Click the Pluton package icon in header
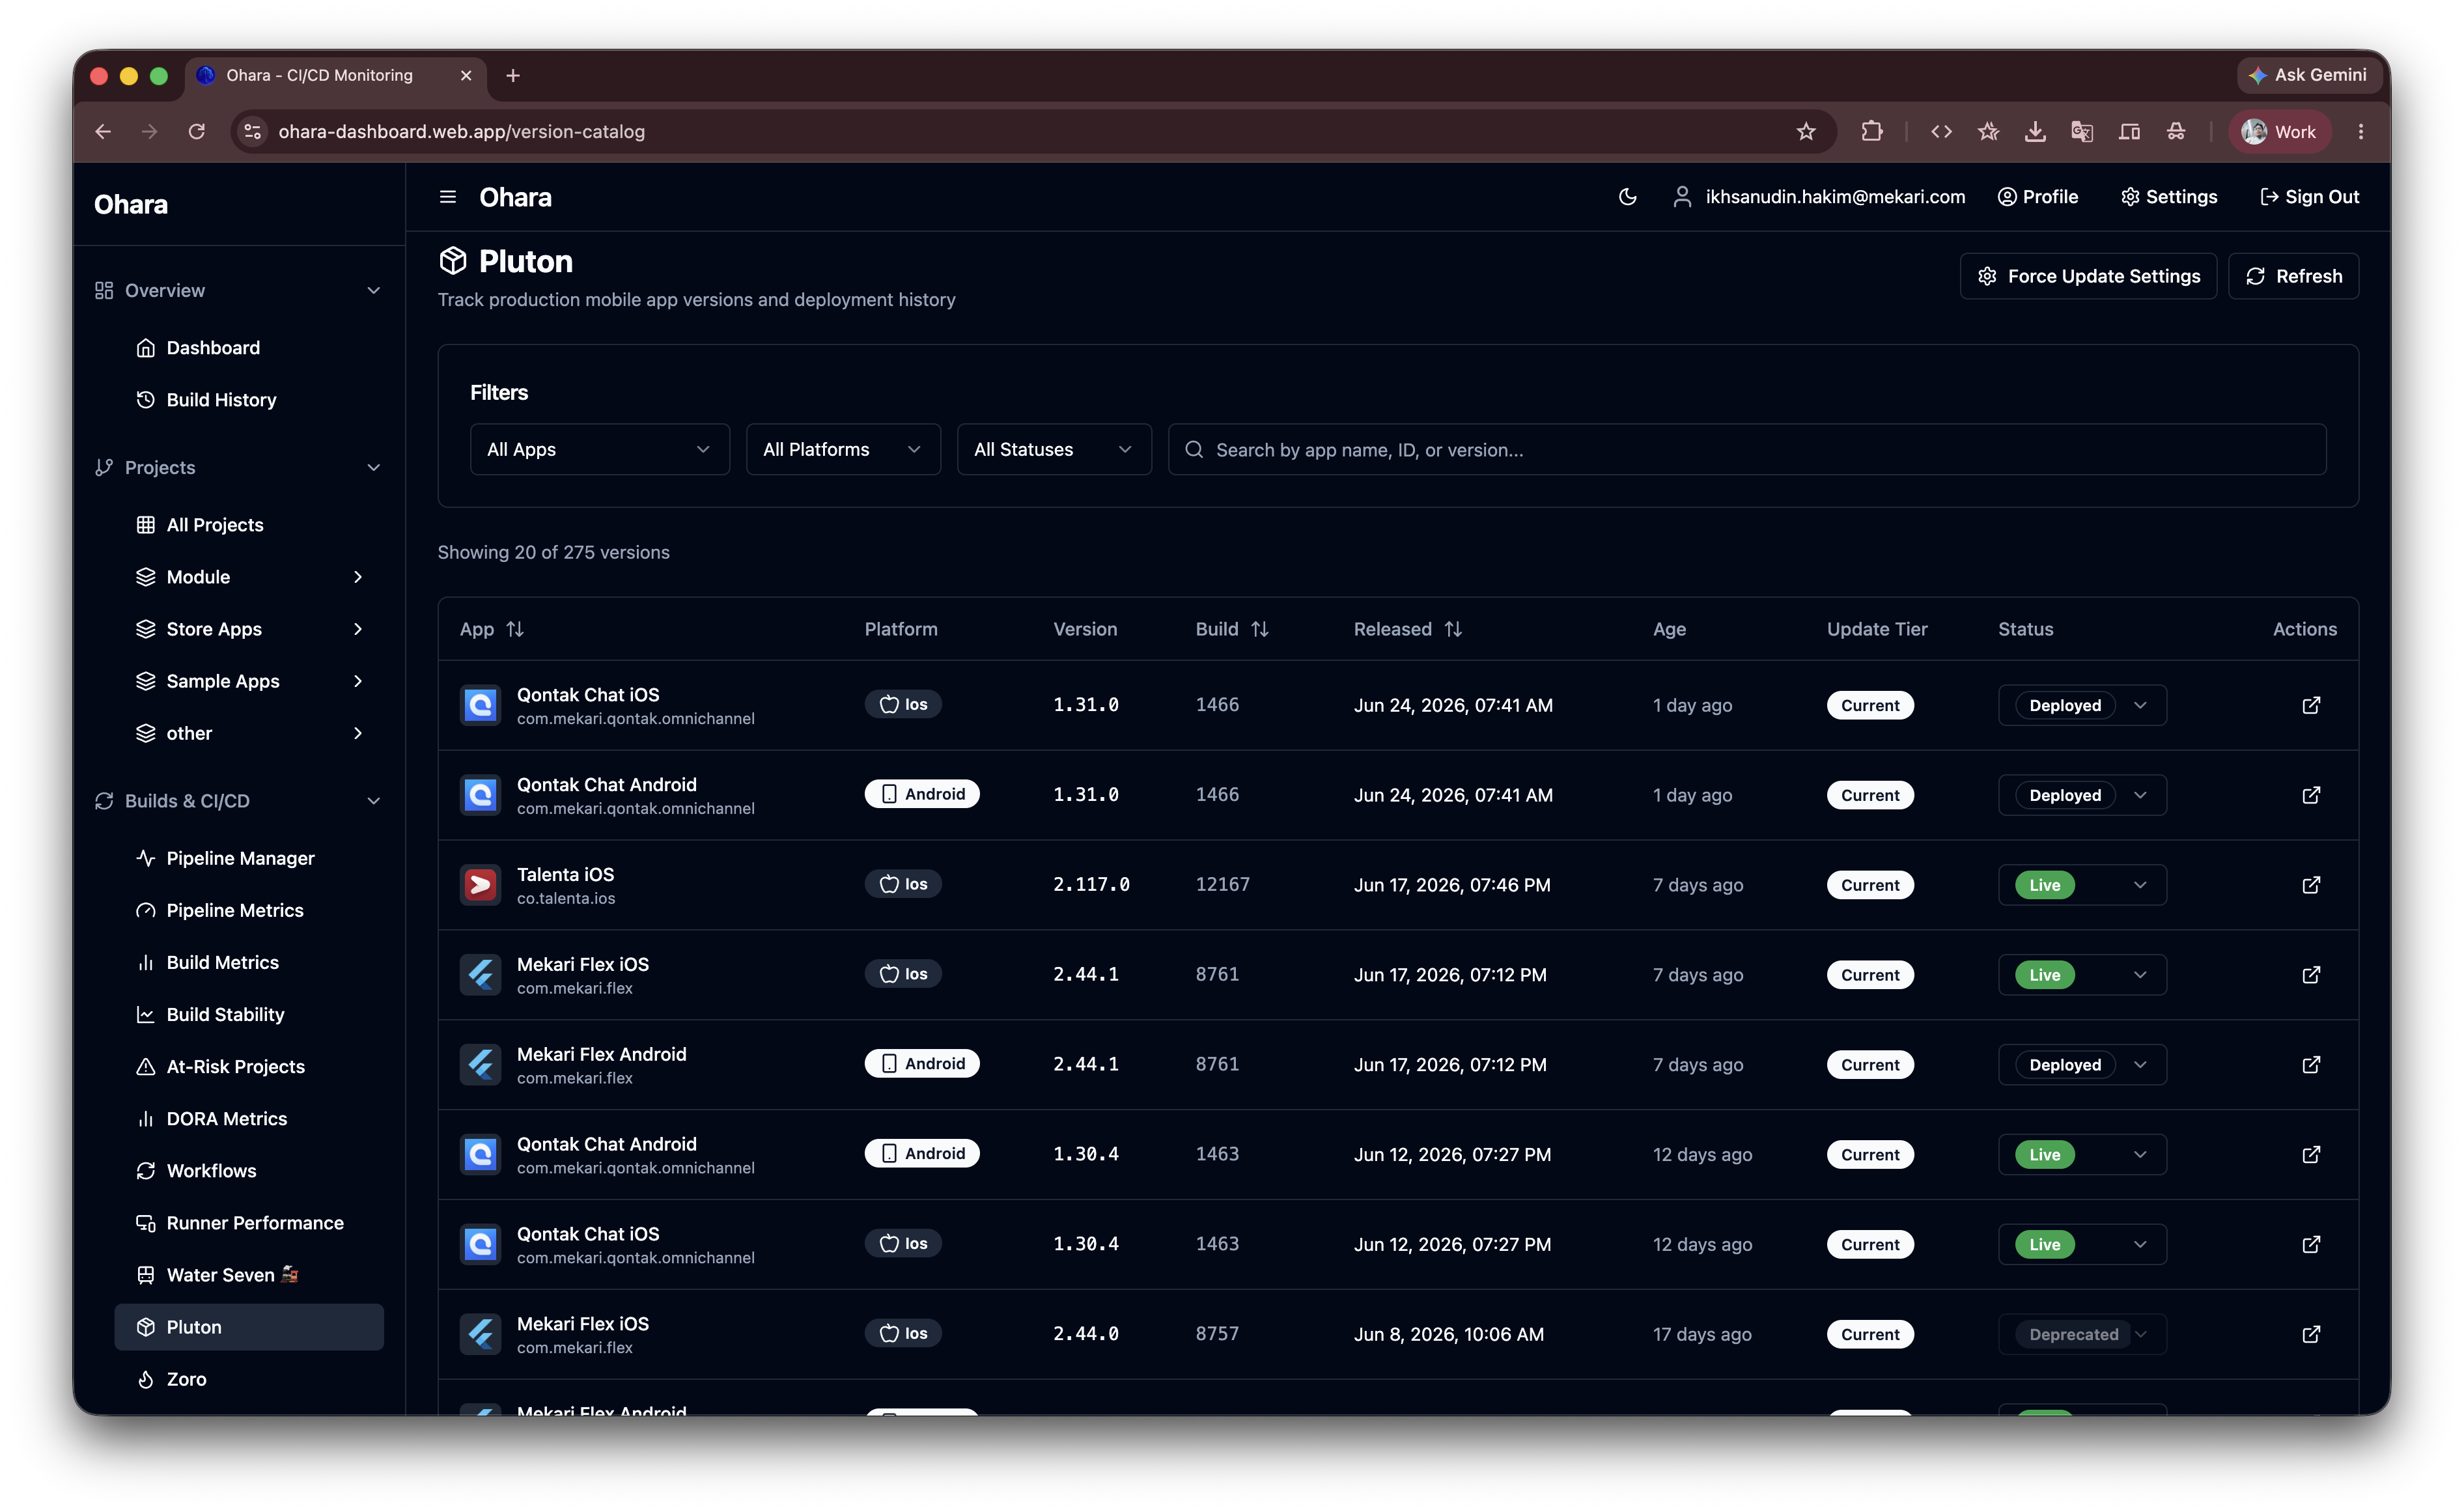The image size is (2464, 1512). click(x=453, y=261)
